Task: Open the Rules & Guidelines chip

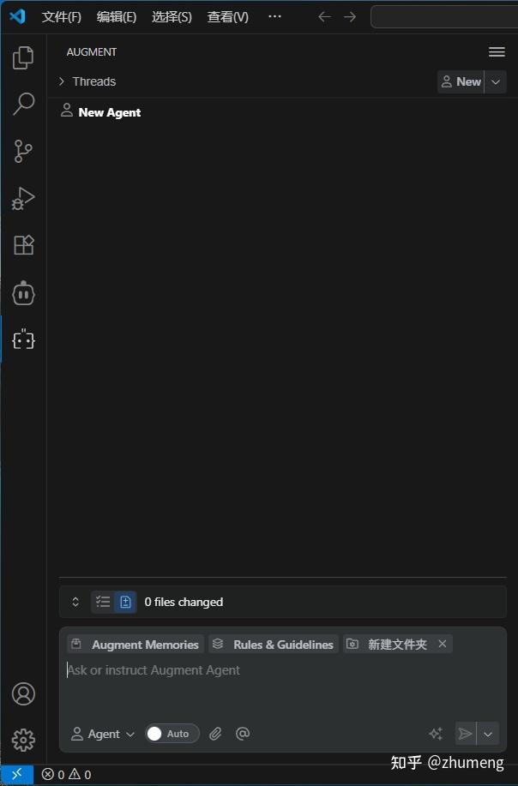Action: (x=274, y=644)
